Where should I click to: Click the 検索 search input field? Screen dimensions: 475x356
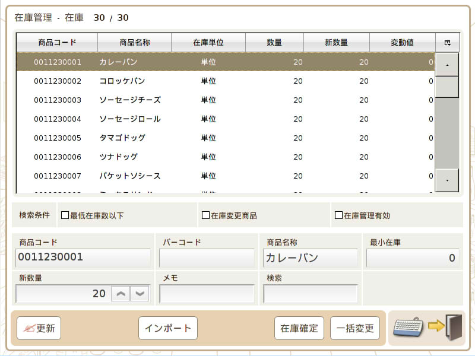click(310, 294)
